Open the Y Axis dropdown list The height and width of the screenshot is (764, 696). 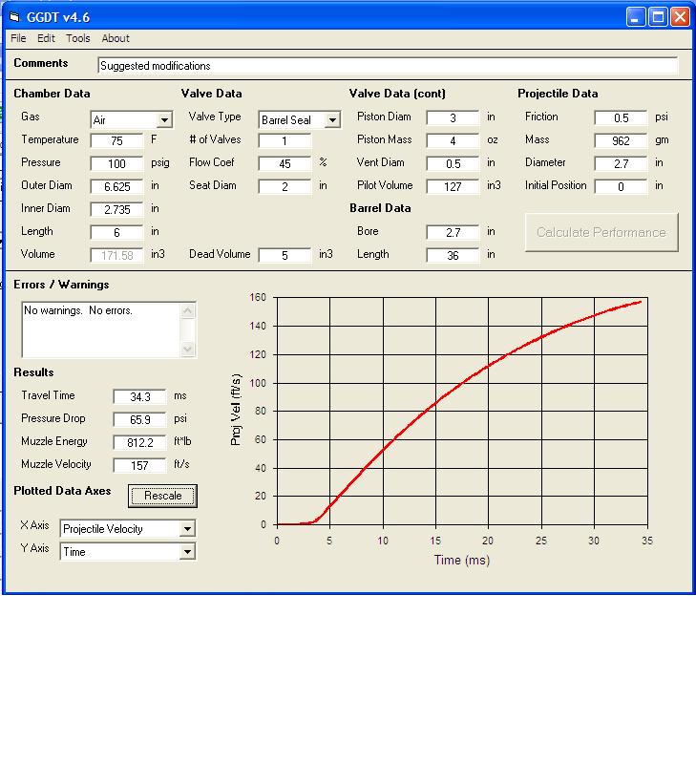pos(187,552)
